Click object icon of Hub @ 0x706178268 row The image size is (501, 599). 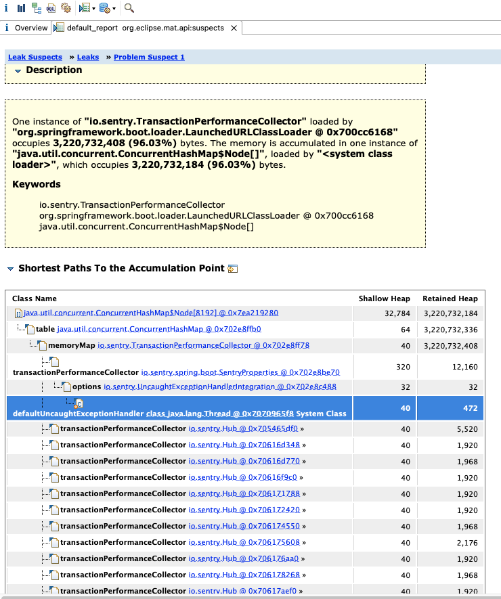click(55, 575)
